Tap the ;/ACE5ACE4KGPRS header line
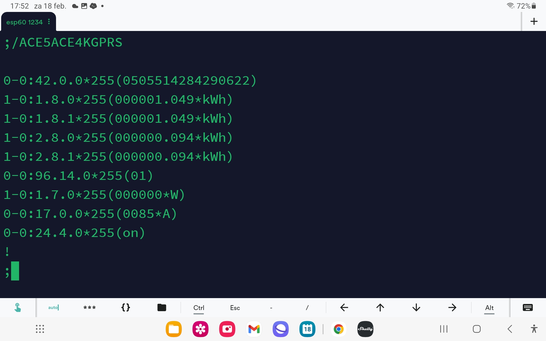Screen dimensions: 546x341 63,43
